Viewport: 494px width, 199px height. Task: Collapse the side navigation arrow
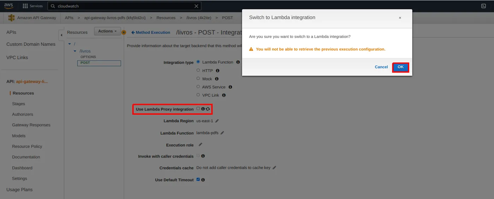coord(61,35)
